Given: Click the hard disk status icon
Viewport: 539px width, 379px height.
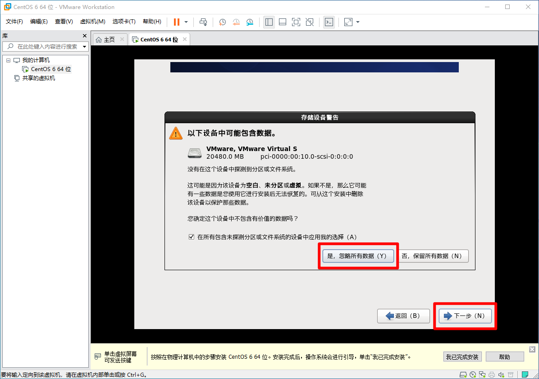Looking at the screenshot, I should click(463, 375).
